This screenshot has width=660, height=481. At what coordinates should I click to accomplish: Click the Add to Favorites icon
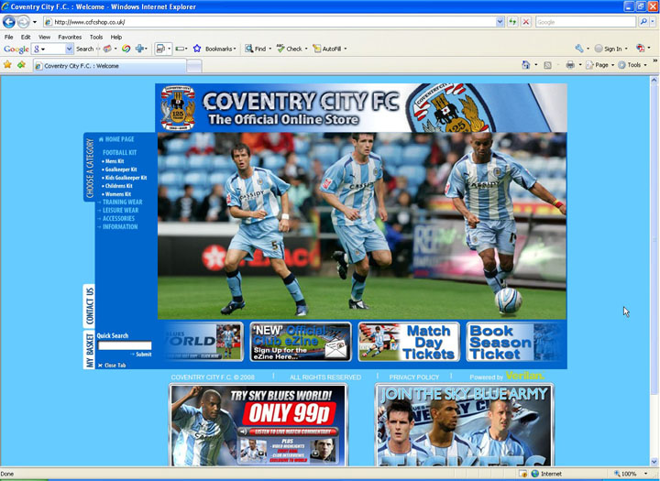tap(21, 65)
